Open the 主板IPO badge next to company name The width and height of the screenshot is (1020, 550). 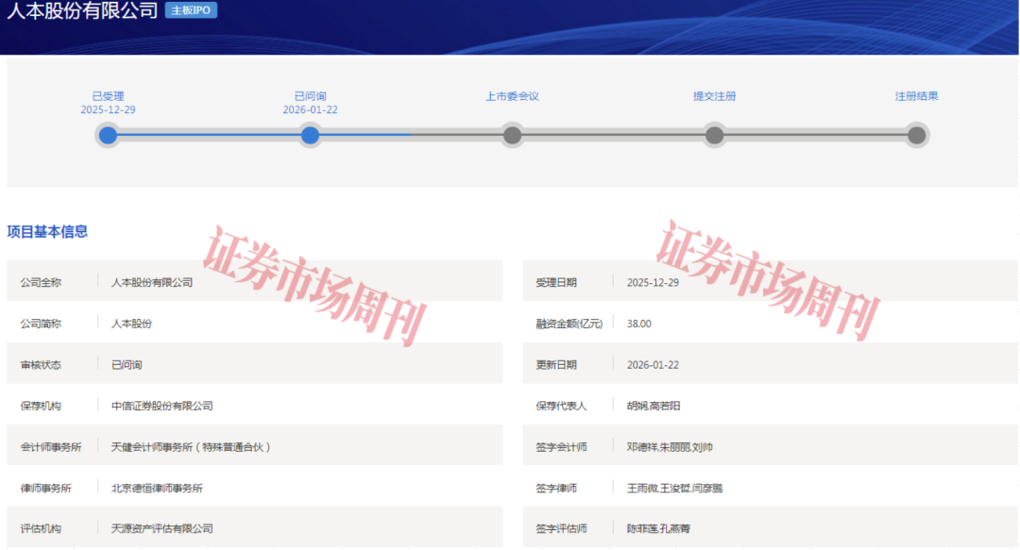point(192,10)
